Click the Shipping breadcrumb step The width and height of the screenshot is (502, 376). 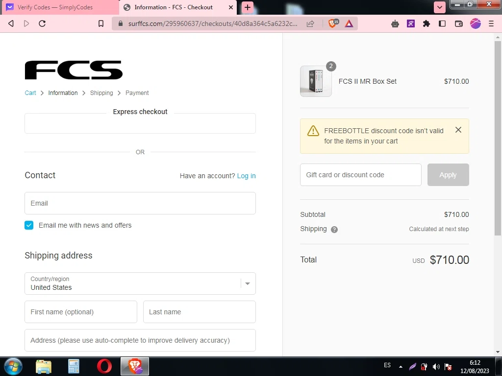(101, 93)
